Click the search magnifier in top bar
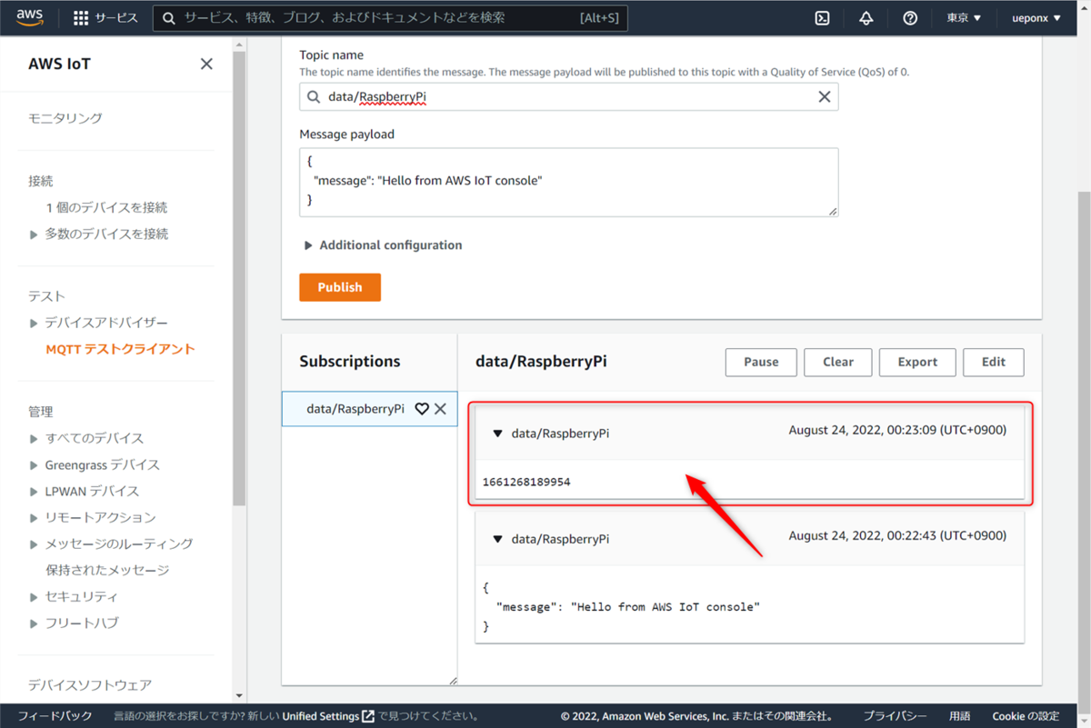The image size is (1091, 728). [x=168, y=18]
